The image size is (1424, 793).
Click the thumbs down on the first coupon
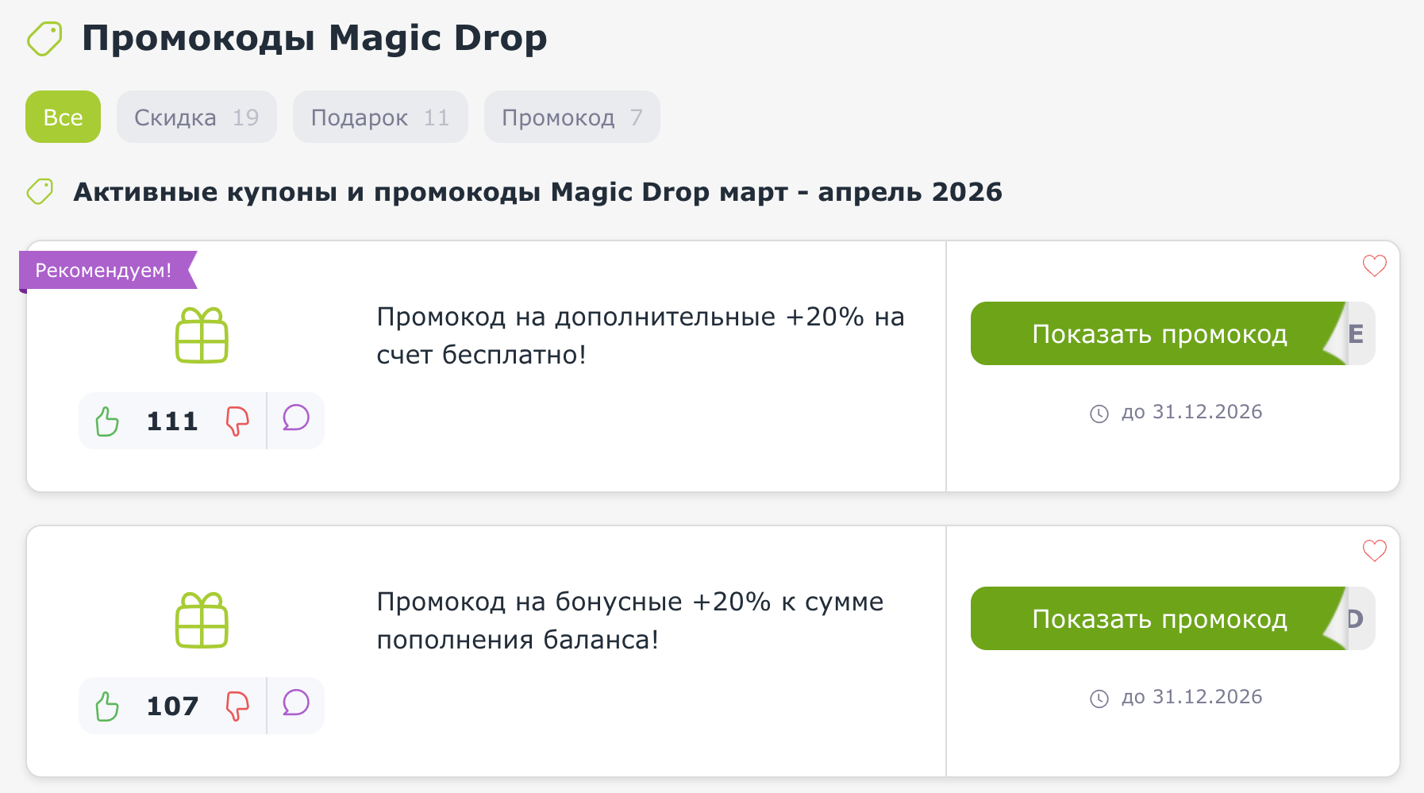(x=236, y=421)
